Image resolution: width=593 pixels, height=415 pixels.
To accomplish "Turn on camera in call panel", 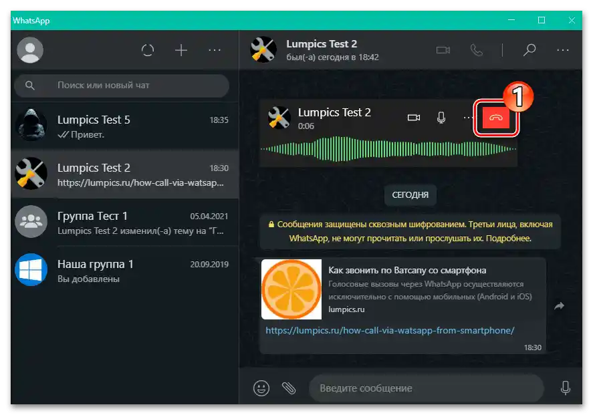I will pyautogui.click(x=413, y=118).
